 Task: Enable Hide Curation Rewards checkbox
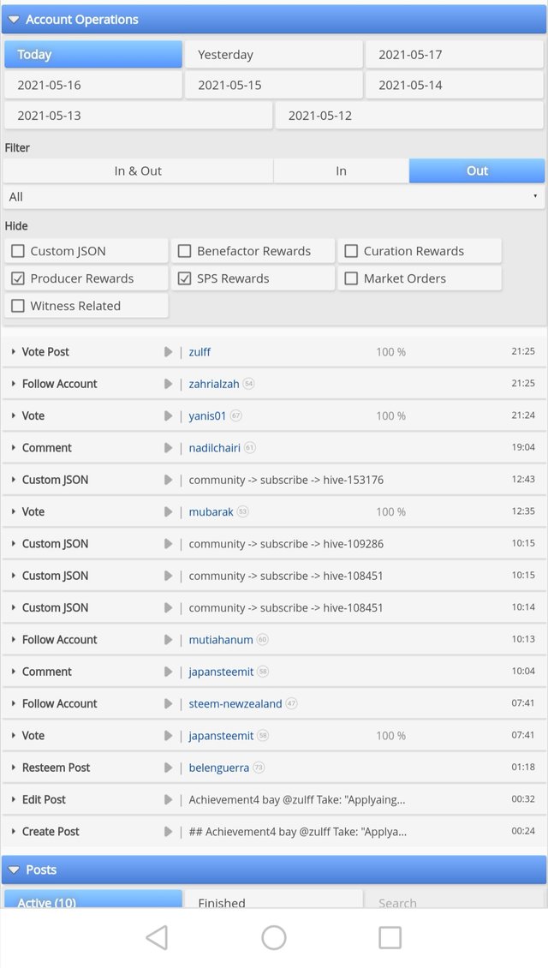coord(351,251)
